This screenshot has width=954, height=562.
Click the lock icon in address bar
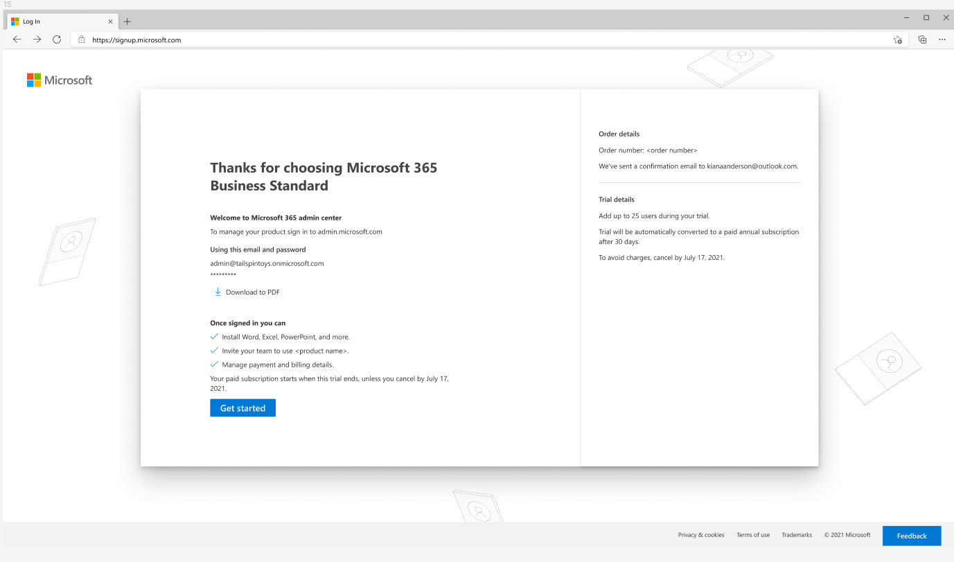click(x=82, y=39)
